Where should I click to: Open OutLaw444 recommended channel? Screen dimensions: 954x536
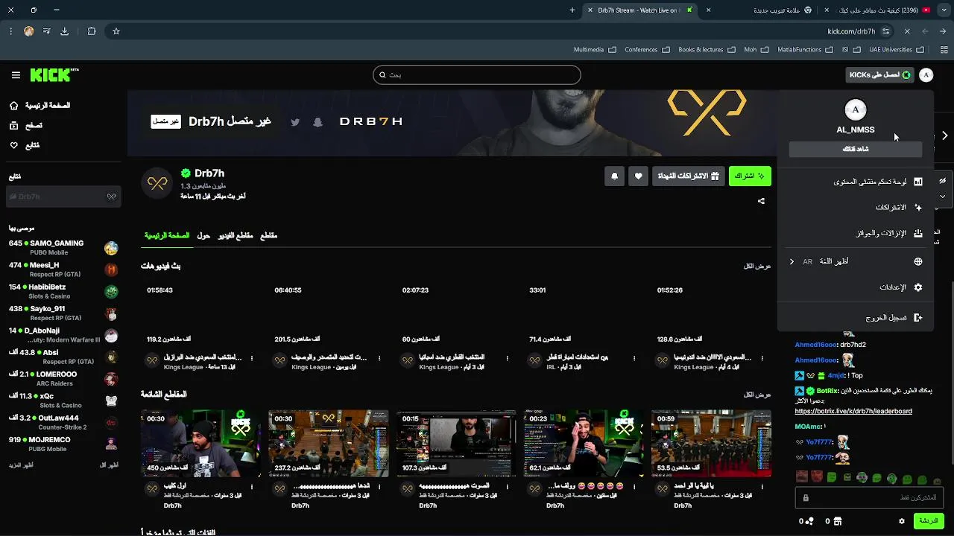63,422
